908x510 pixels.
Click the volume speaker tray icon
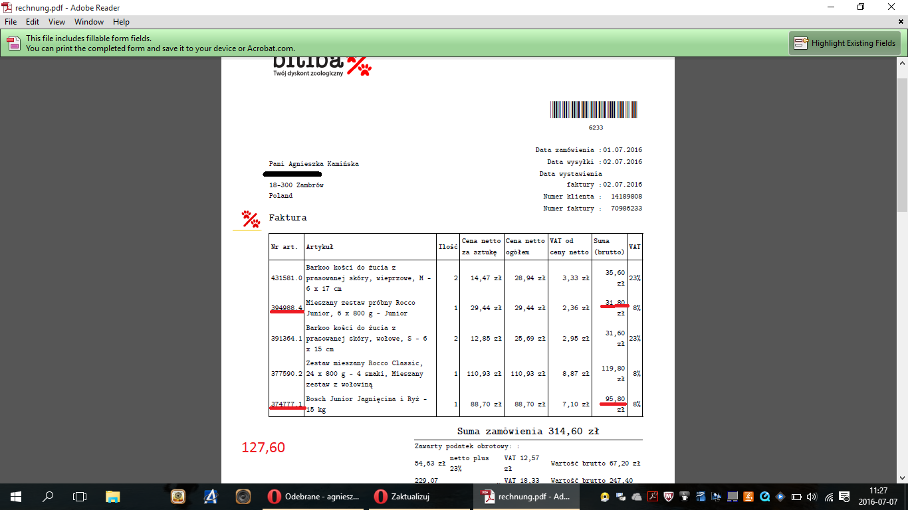pyautogui.click(x=812, y=496)
